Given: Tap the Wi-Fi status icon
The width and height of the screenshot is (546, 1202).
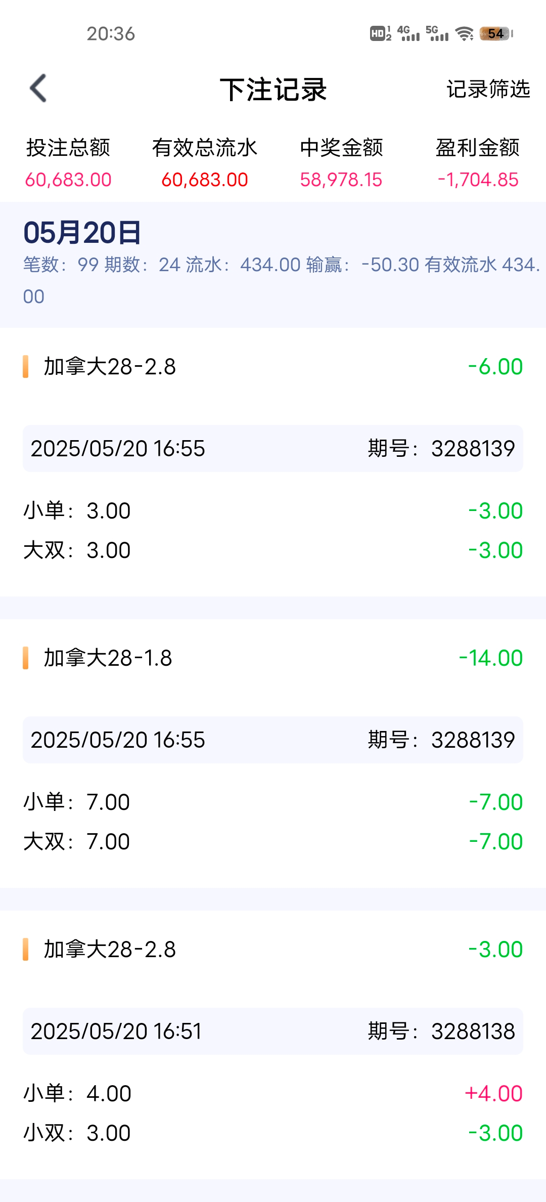Looking at the screenshot, I should point(464,34).
